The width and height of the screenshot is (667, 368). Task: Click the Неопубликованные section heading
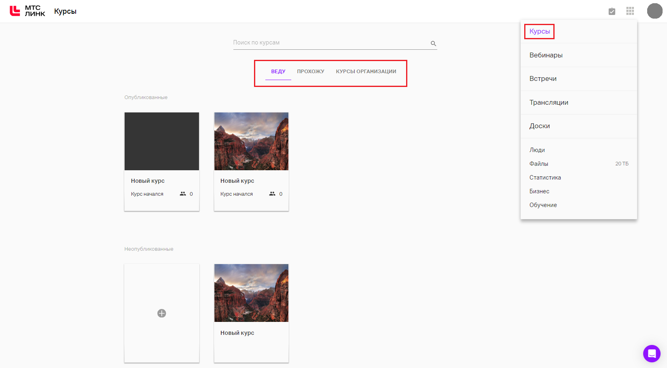[149, 249]
